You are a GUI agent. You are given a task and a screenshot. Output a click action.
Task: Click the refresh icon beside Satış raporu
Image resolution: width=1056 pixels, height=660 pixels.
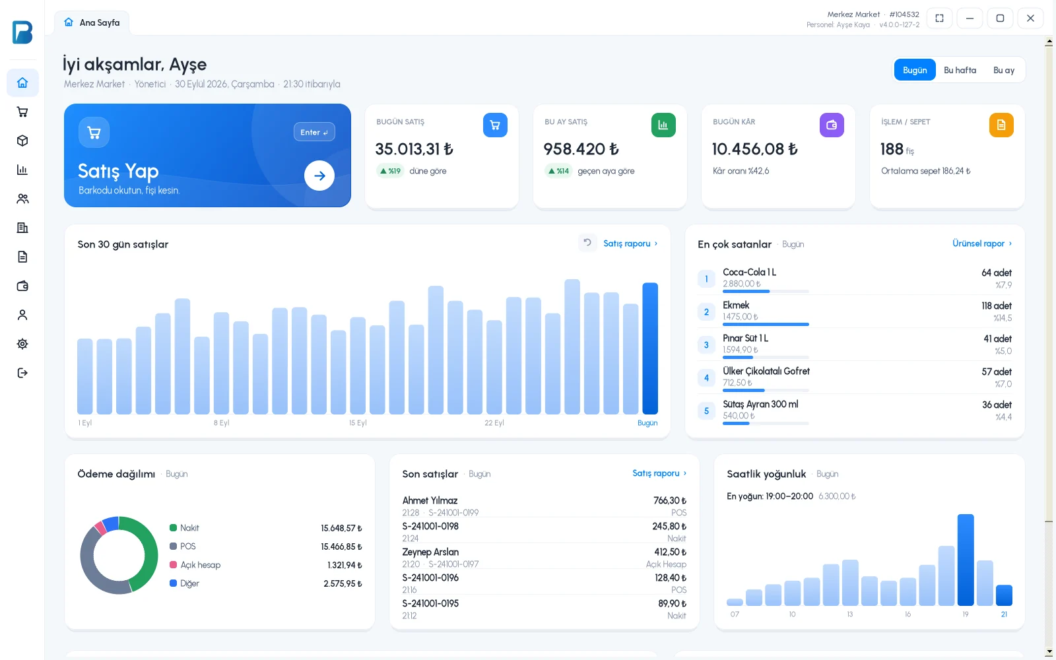point(587,243)
